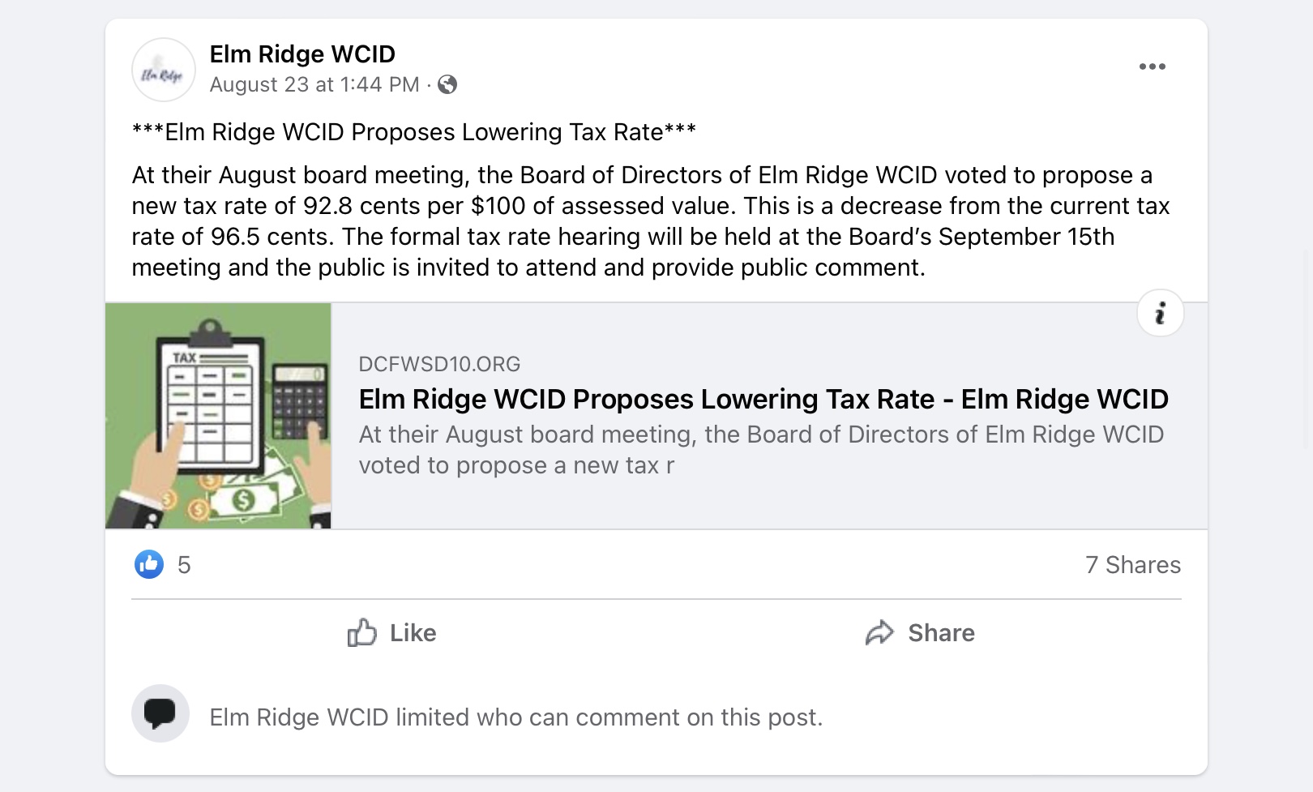Image resolution: width=1313 pixels, height=792 pixels.
Task: Click the limited comments notice text
Action: click(515, 717)
